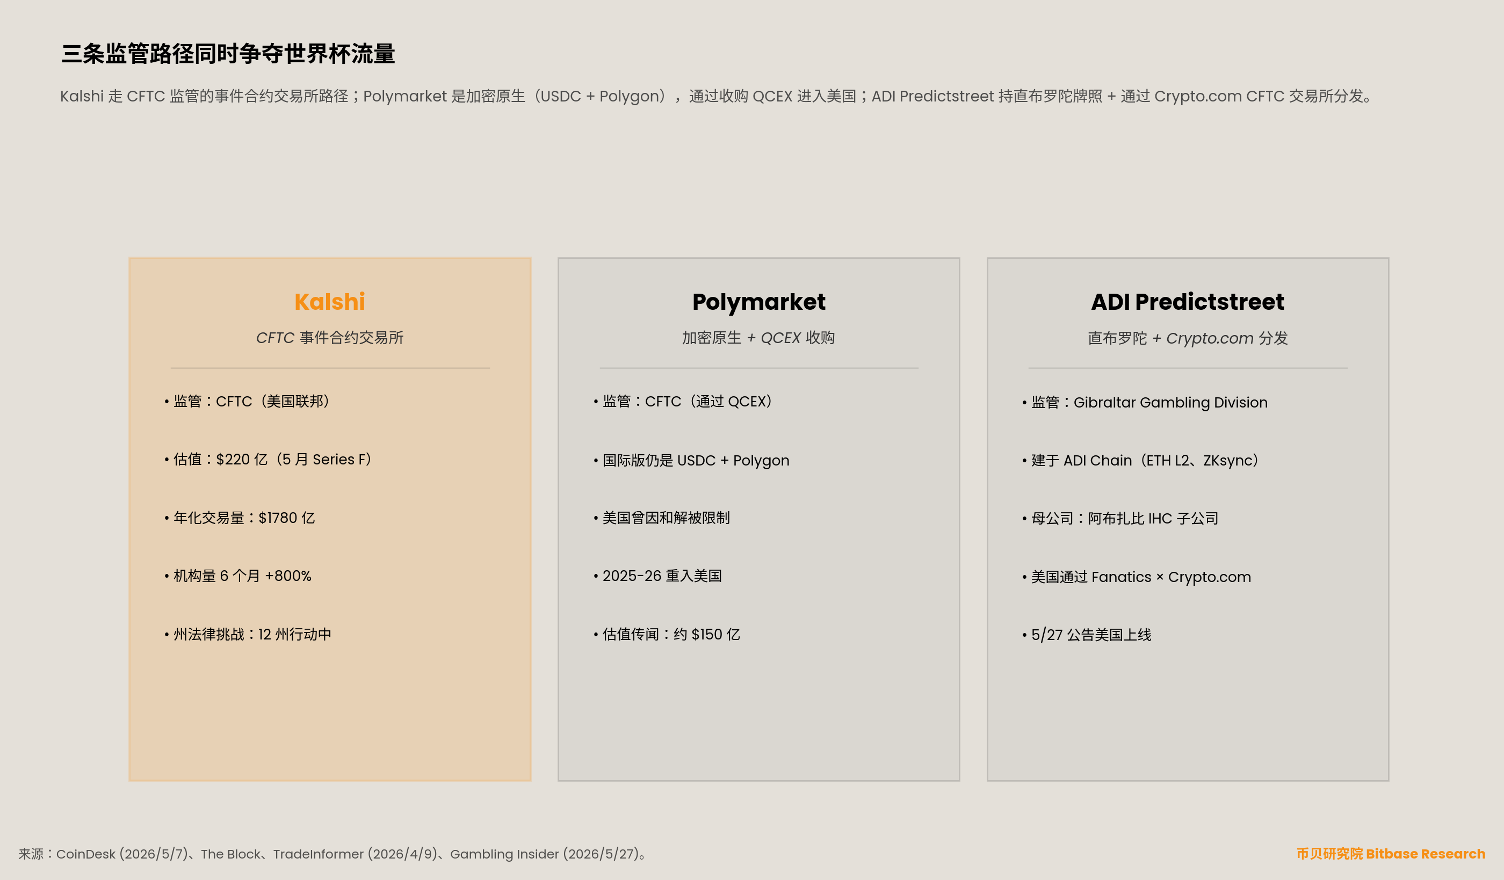Click bullet 监管：CFTC（美国联邦）
Screen dimensions: 1504x880
248,402
